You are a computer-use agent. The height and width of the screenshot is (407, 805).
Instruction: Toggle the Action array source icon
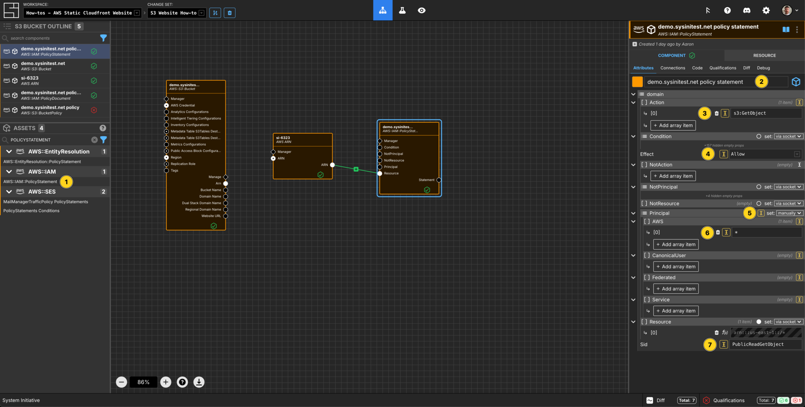[800, 102]
